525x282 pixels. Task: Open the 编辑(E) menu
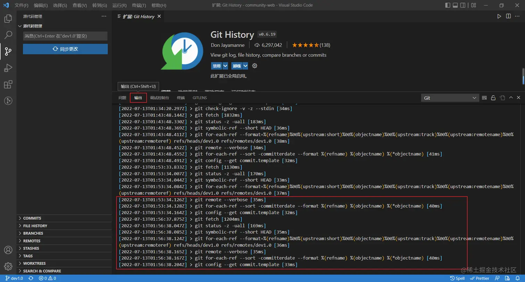(x=41, y=5)
